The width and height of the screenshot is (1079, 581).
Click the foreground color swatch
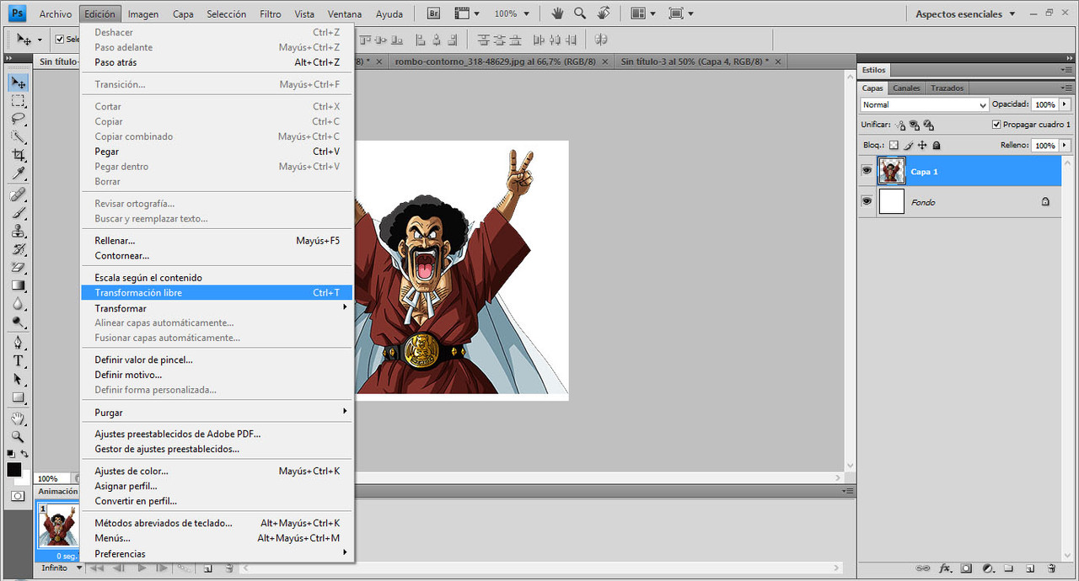[14, 469]
